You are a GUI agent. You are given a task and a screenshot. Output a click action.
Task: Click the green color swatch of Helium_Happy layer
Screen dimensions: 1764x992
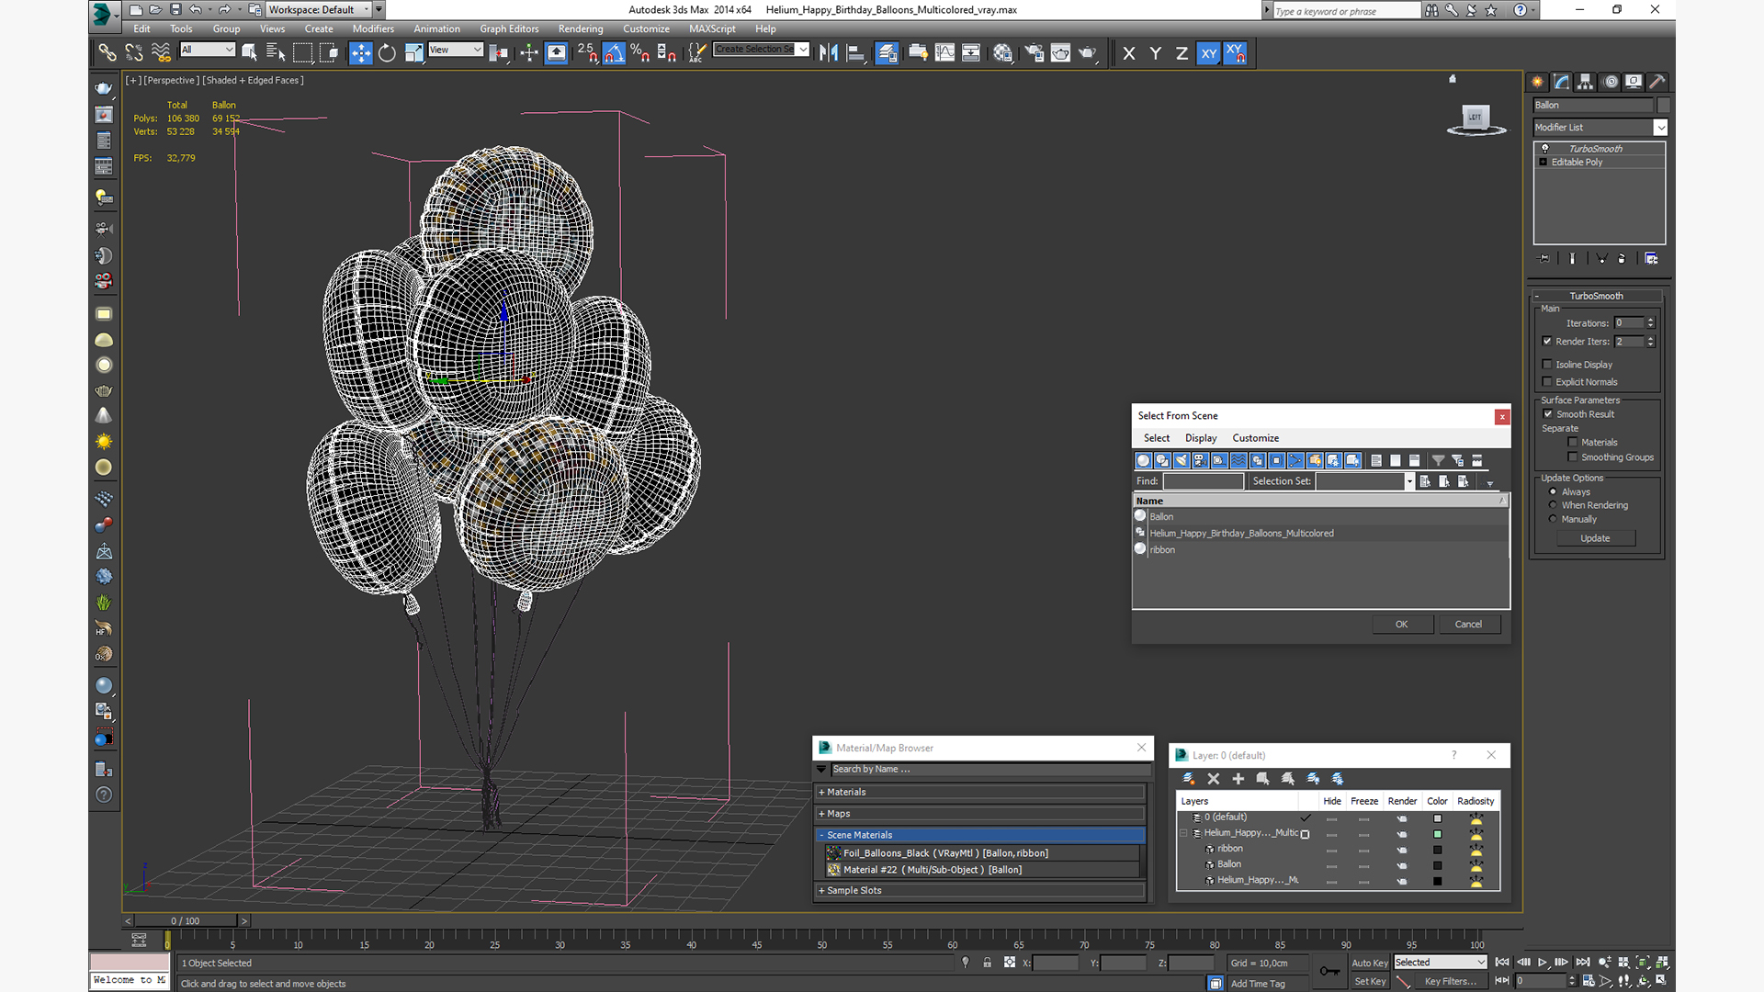click(1437, 834)
